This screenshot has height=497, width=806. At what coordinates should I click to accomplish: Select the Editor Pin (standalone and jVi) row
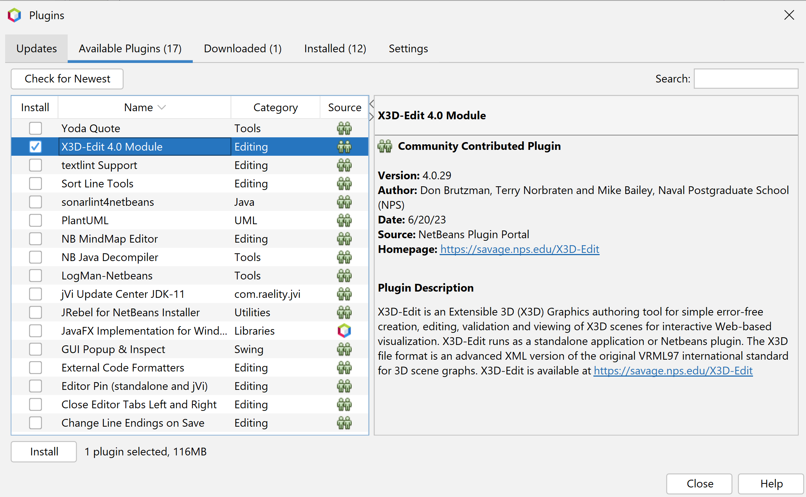[190, 386]
